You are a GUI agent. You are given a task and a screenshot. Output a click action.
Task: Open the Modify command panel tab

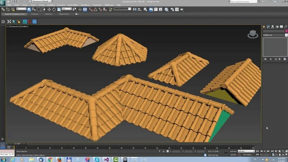pyautogui.click(x=268, y=27)
